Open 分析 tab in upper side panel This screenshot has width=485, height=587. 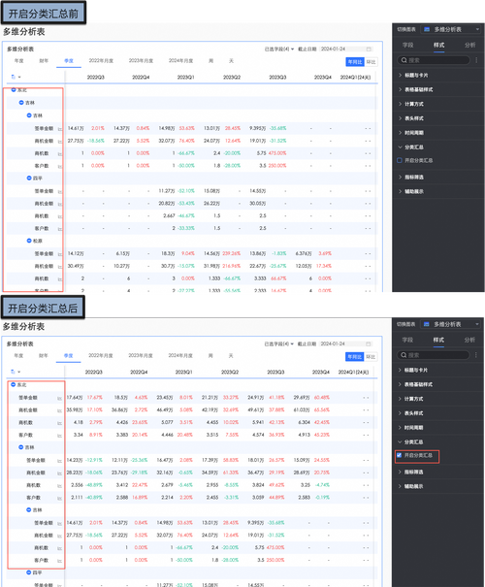click(470, 45)
